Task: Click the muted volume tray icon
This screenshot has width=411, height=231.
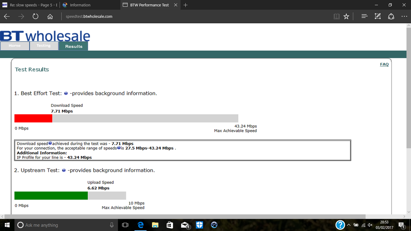Action: (370, 225)
